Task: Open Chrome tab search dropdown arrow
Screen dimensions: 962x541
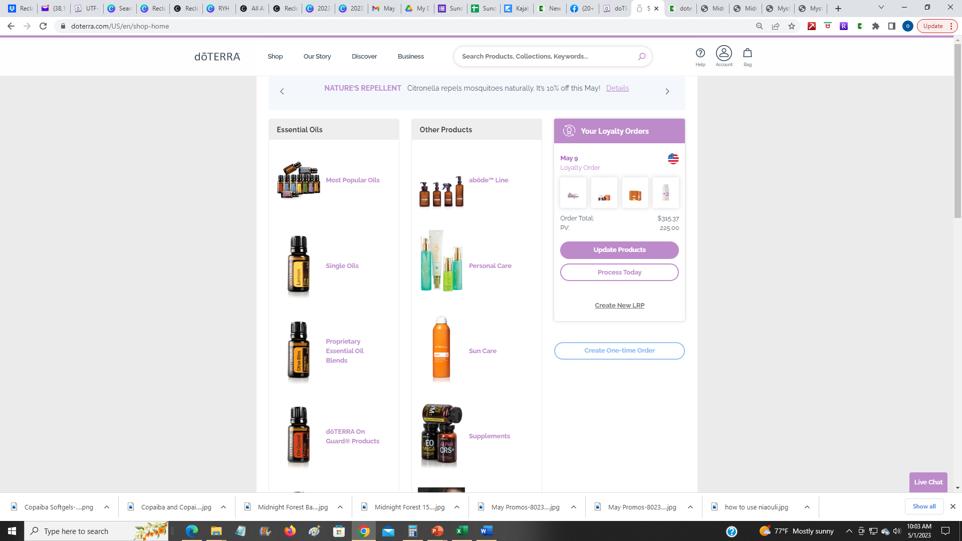Action: [881, 8]
